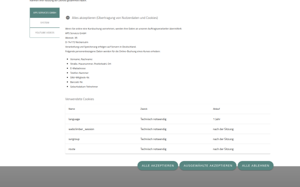Select the APS SERVICES GMBH tab
This screenshot has width=300, height=187.
click(44, 13)
